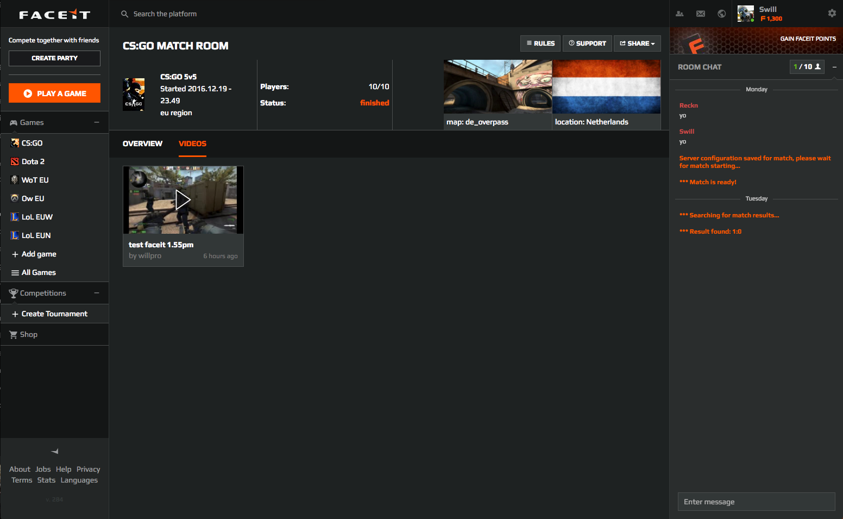Image resolution: width=843 pixels, height=519 pixels.
Task: Click the Play a Game button
Action: coord(54,93)
